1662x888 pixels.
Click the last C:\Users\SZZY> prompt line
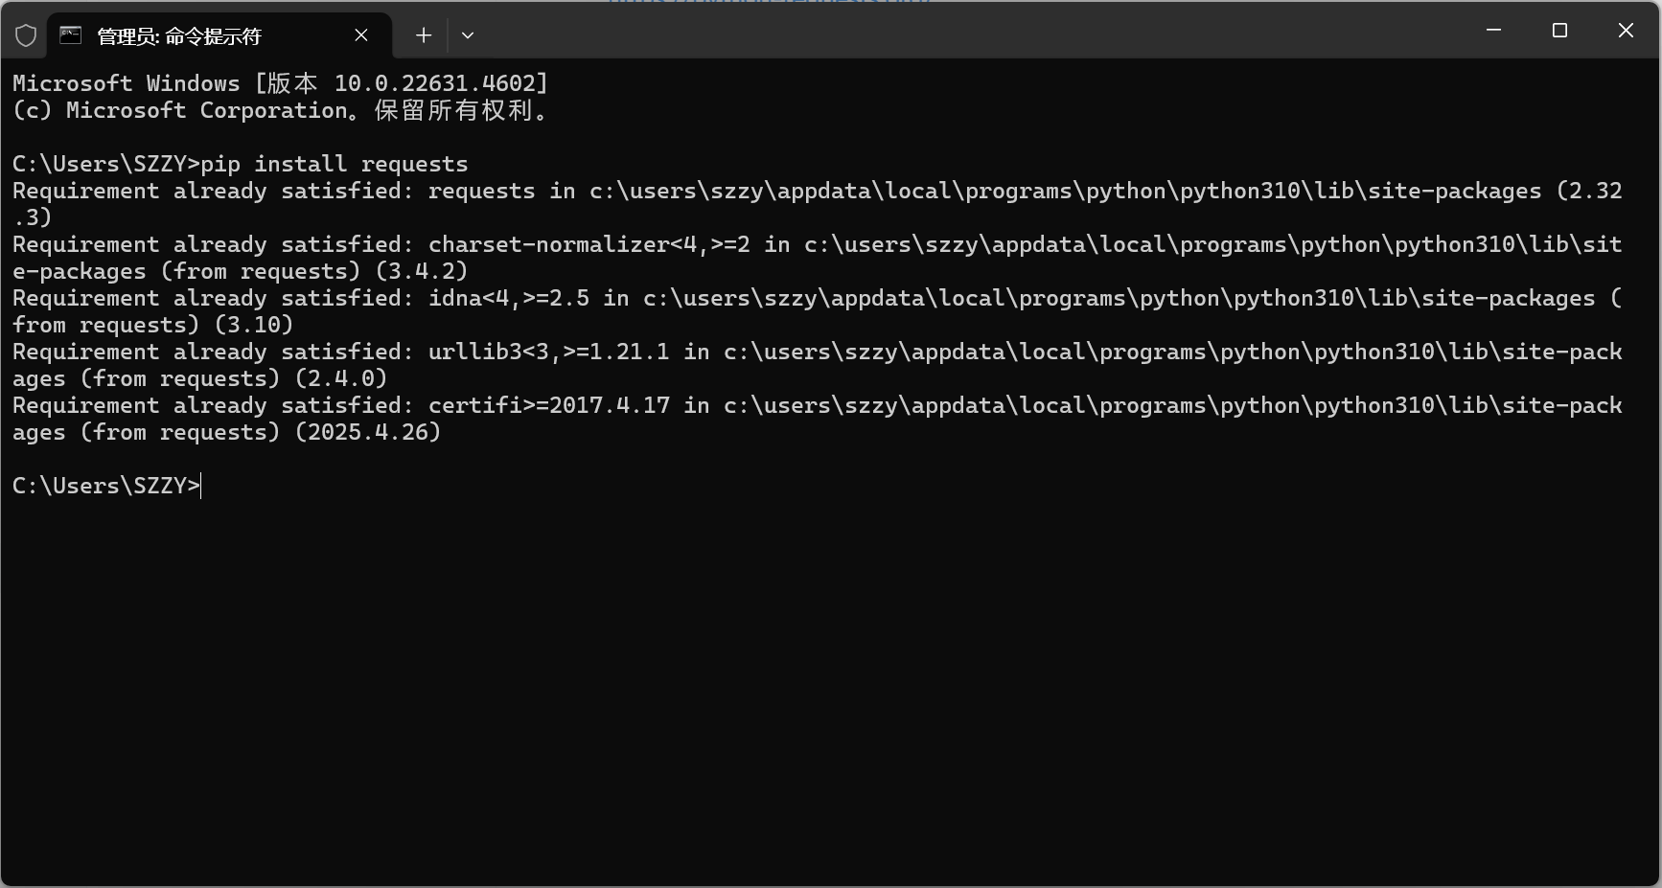click(105, 486)
